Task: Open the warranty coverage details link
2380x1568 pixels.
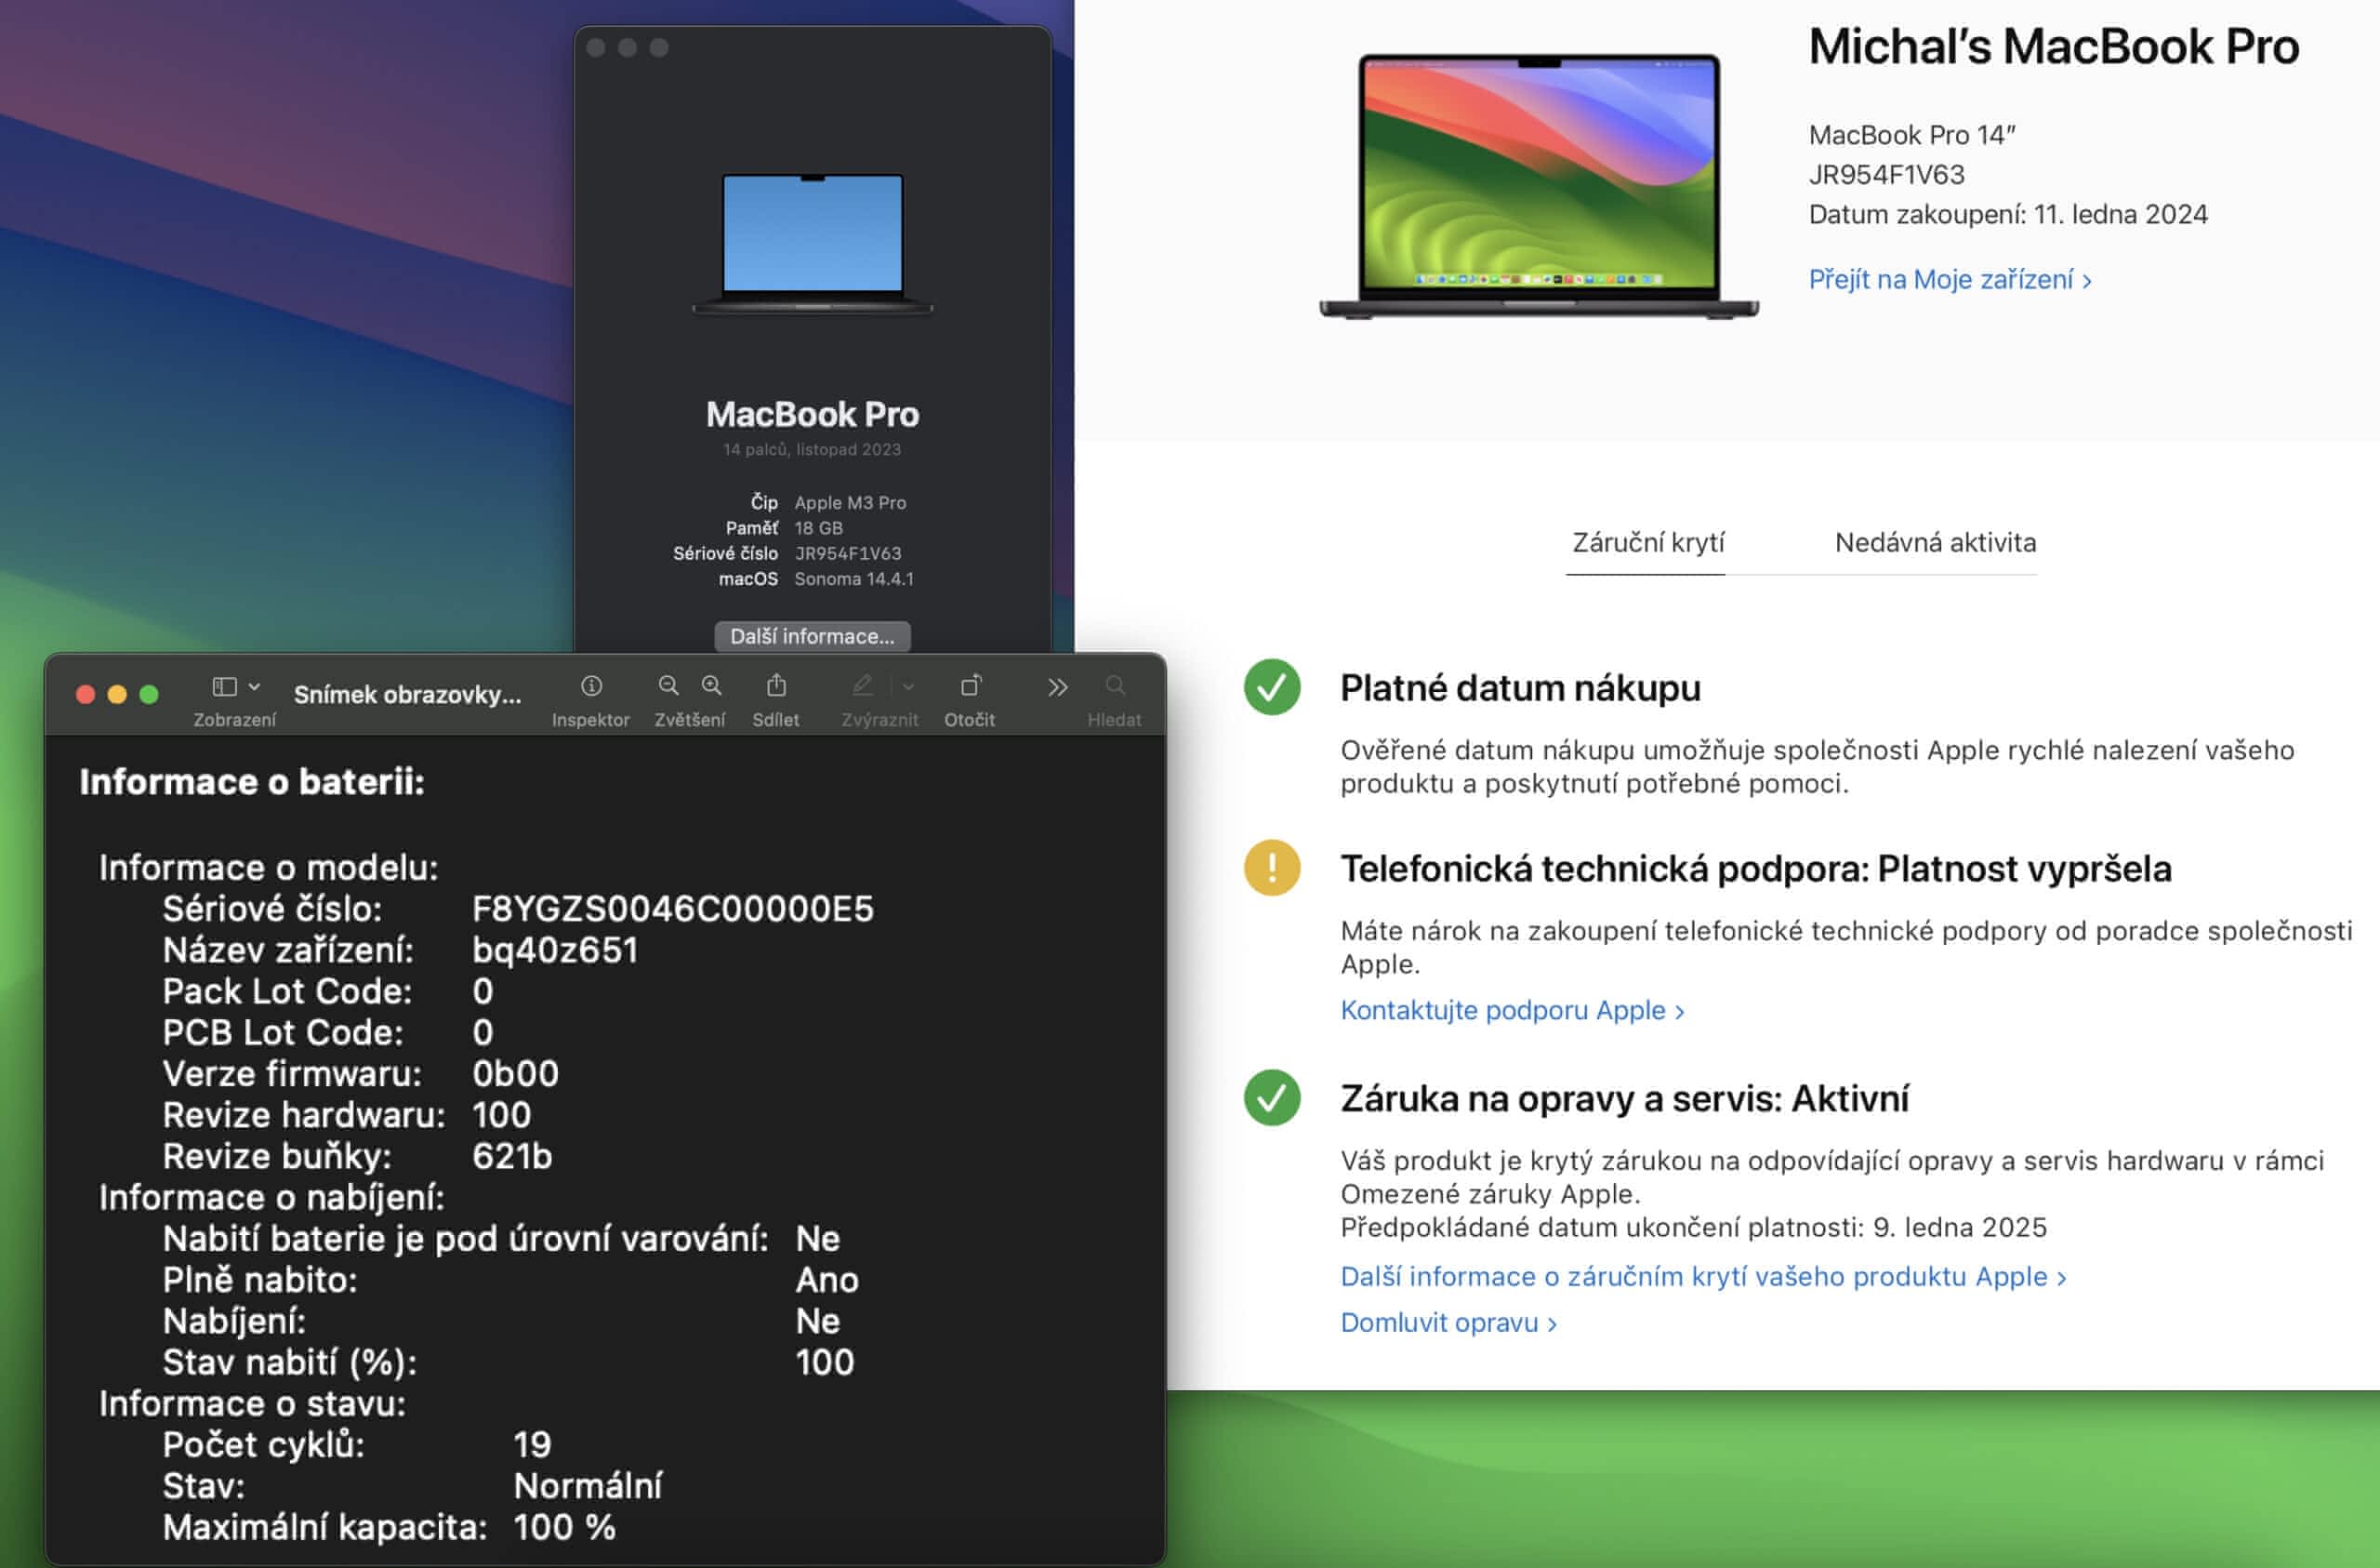Action: [1702, 1276]
